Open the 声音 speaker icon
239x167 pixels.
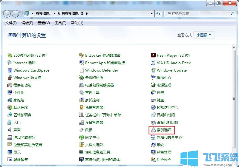tap(10, 130)
